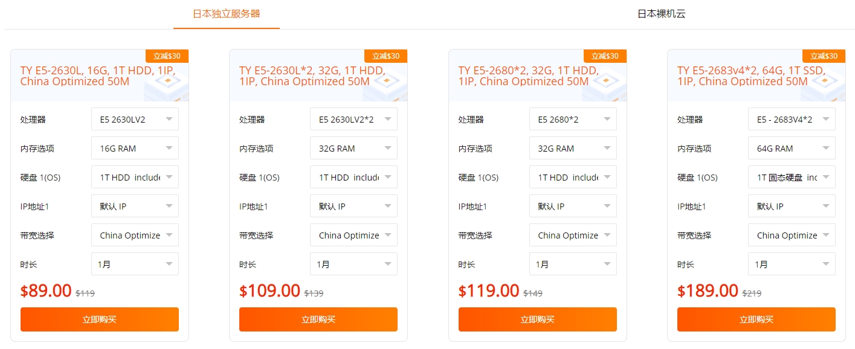
Task: Click 立即购买 for the $89.00 server
Action: point(100,319)
